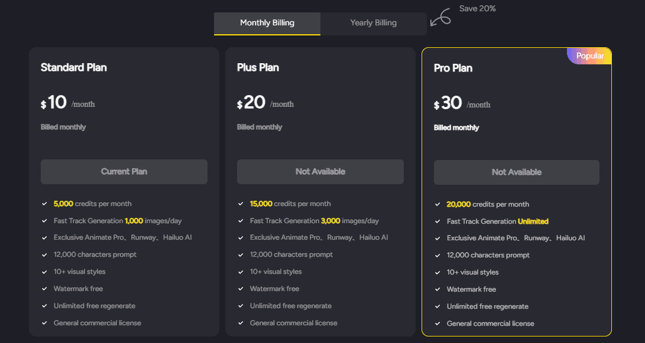645x343 pixels.
Task: Click Not Available button on Plus Plan
Action: coord(320,172)
